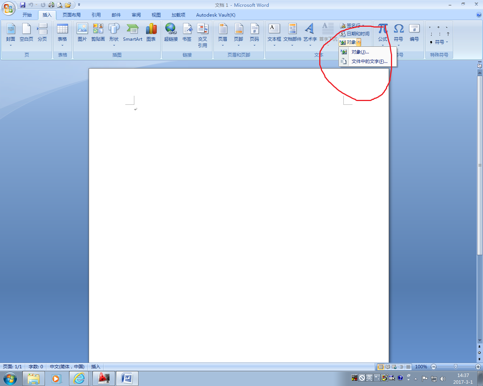483x386 pixels.
Task: Click the Object (对象) ribbon button
Action: (348, 42)
